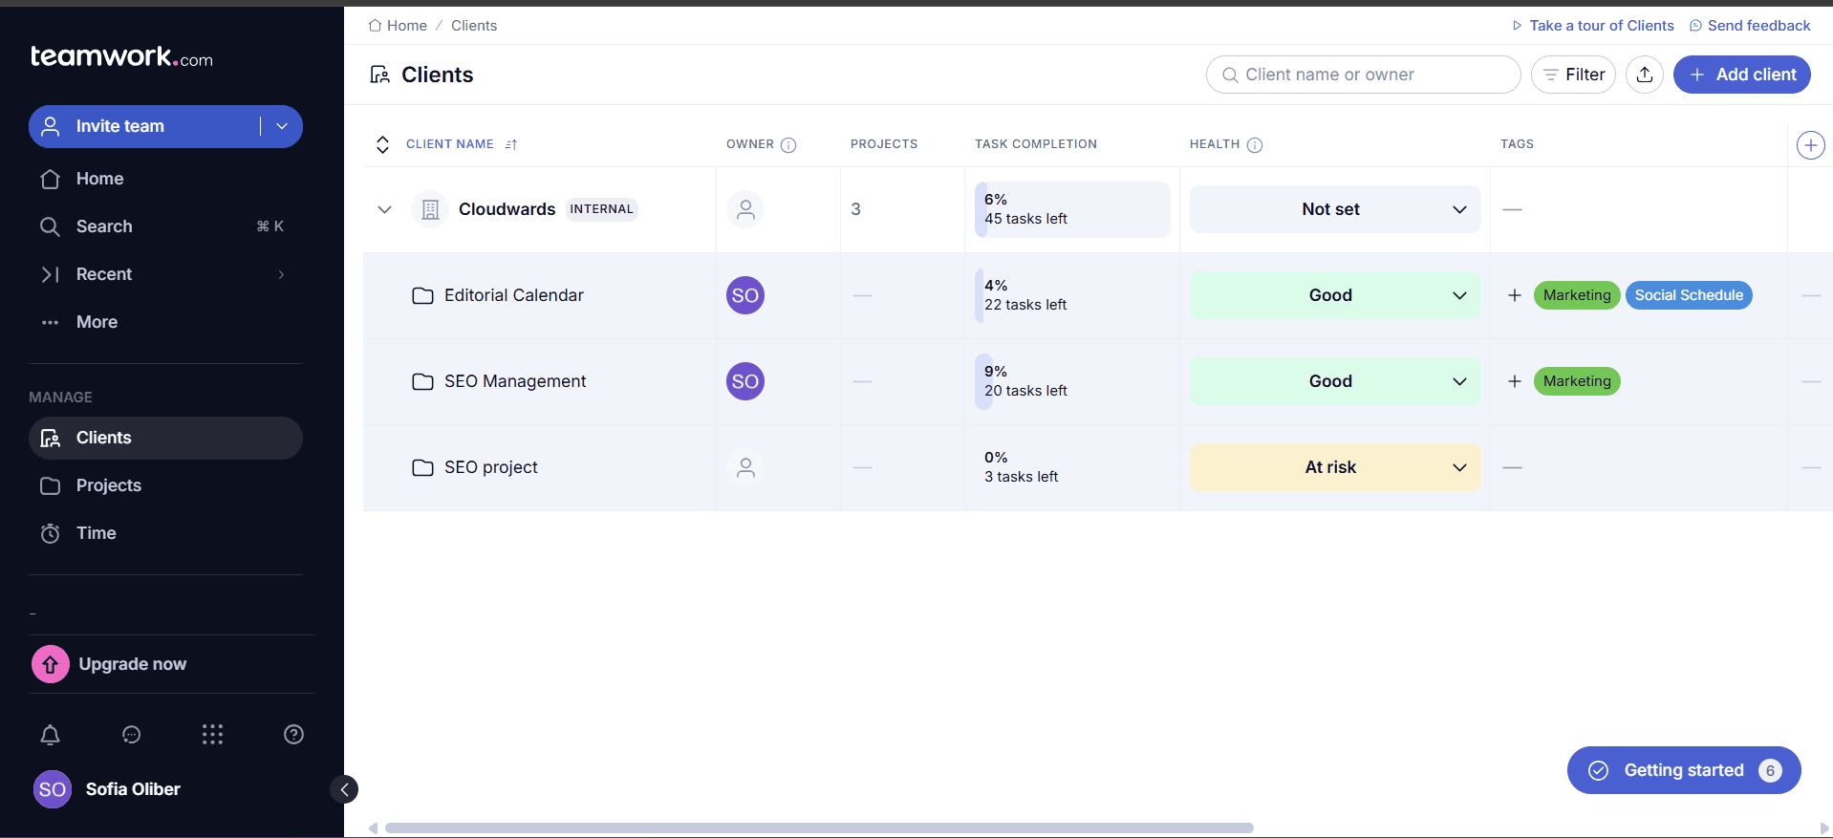
Task: Click the Health column info icon
Action: [x=1255, y=145]
